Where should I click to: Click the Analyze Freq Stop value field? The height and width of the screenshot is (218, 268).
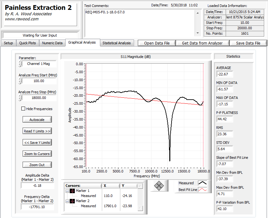pos(39,98)
